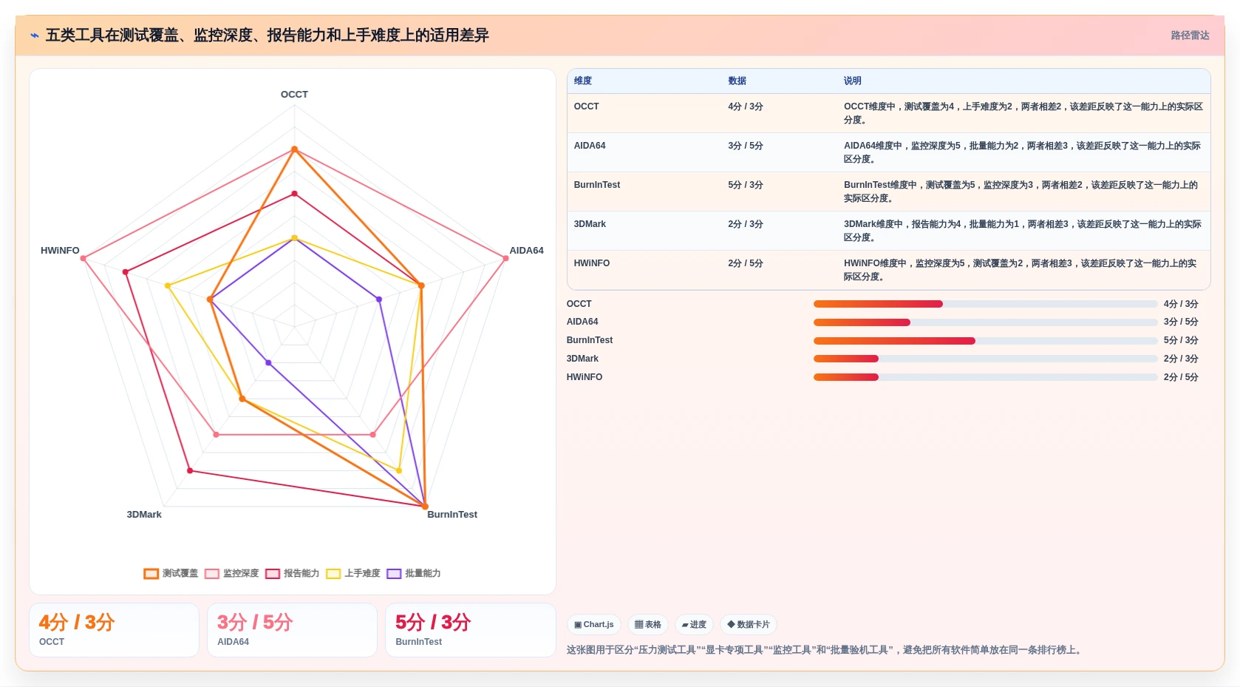Toggle the 测试覆盖 legend swatch
The height and width of the screenshot is (687, 1240).
pyautogui.click(x=151, y=574)
